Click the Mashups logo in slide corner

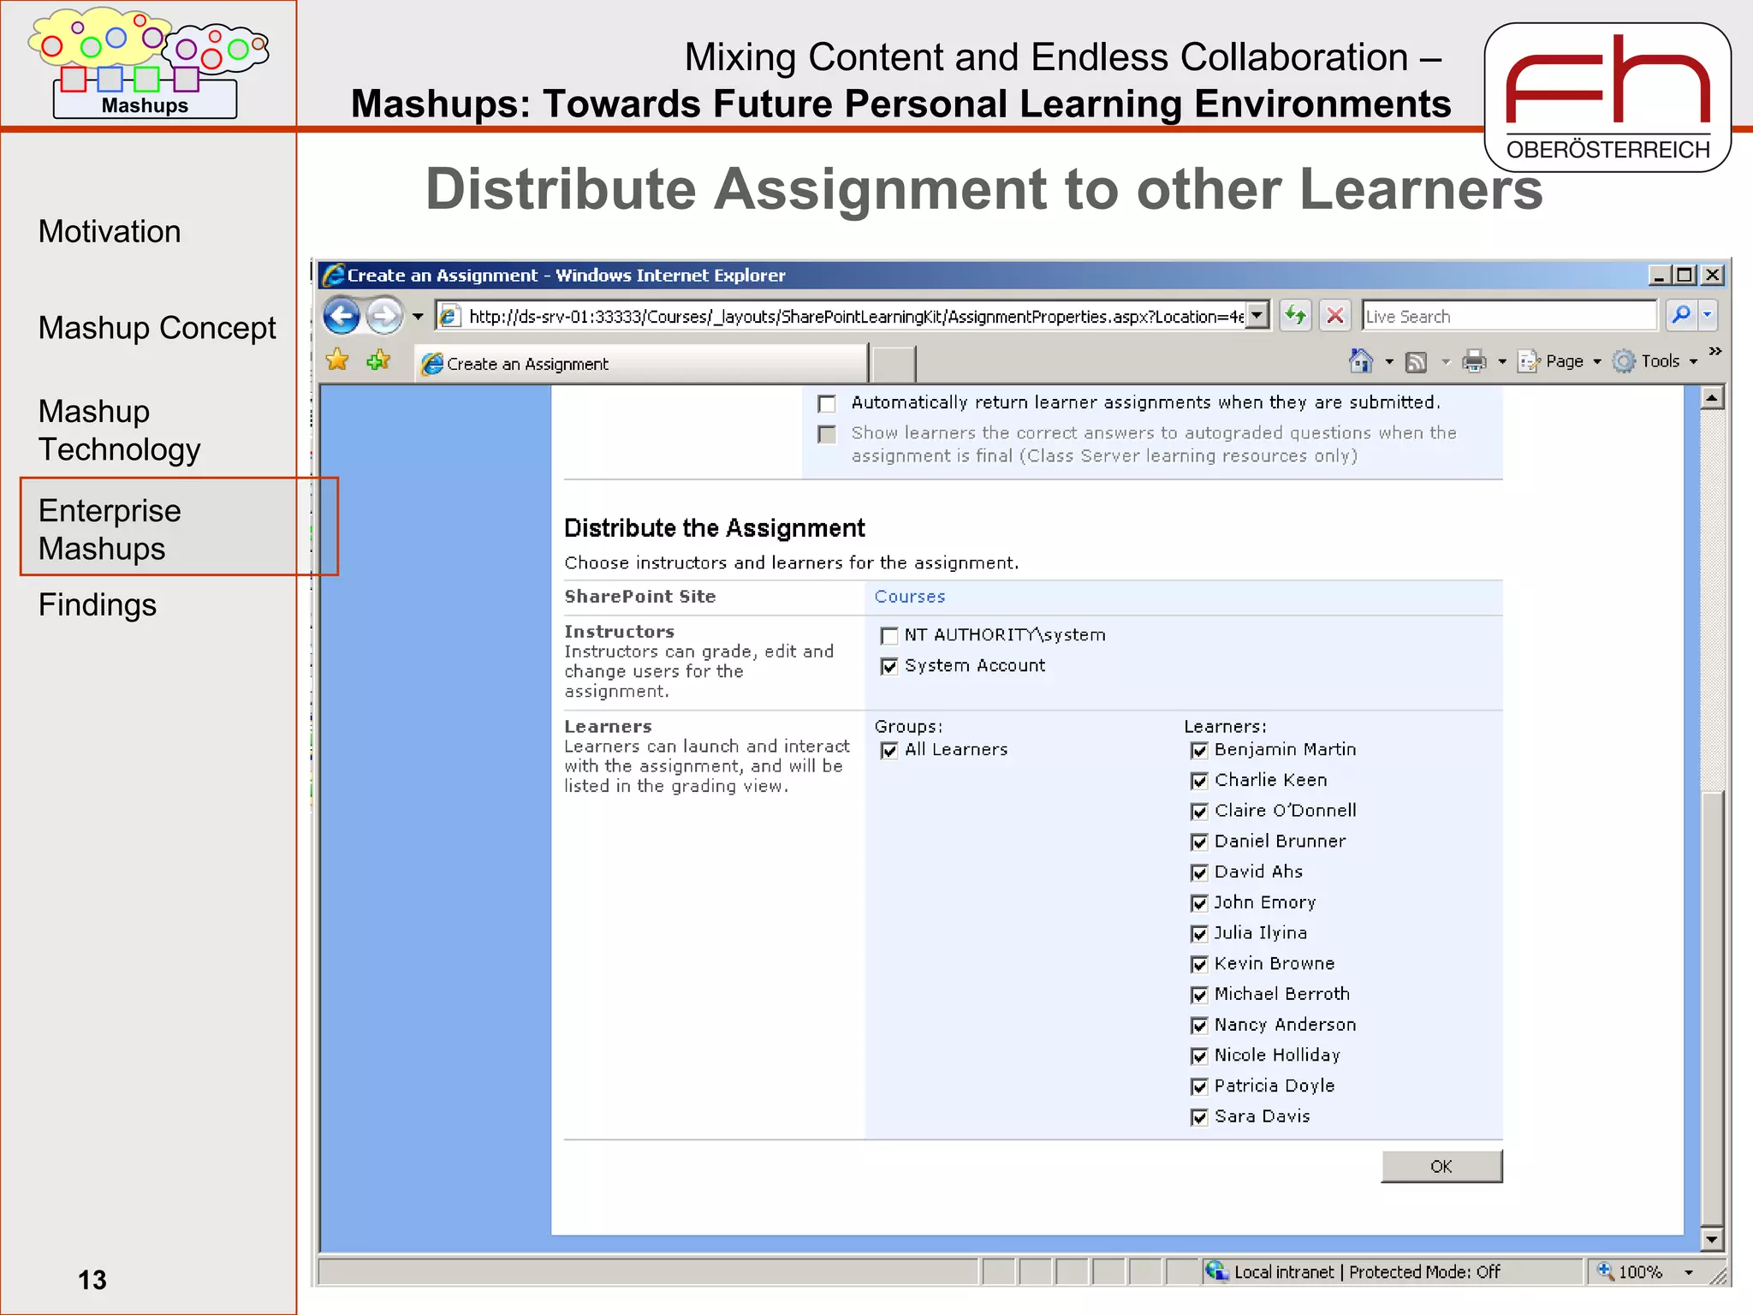(x=147, y=62)
